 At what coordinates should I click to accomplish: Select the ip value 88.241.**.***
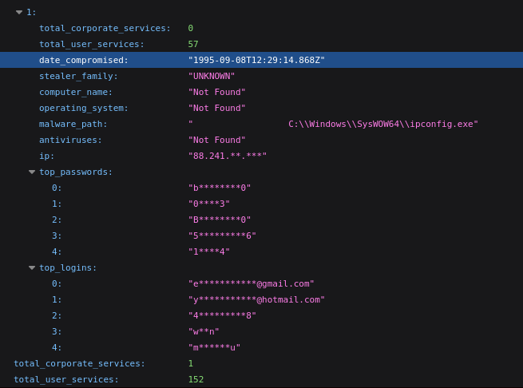[228, 156]
